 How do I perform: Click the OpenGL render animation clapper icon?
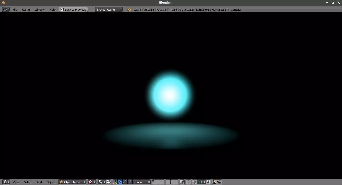(219, 182)
